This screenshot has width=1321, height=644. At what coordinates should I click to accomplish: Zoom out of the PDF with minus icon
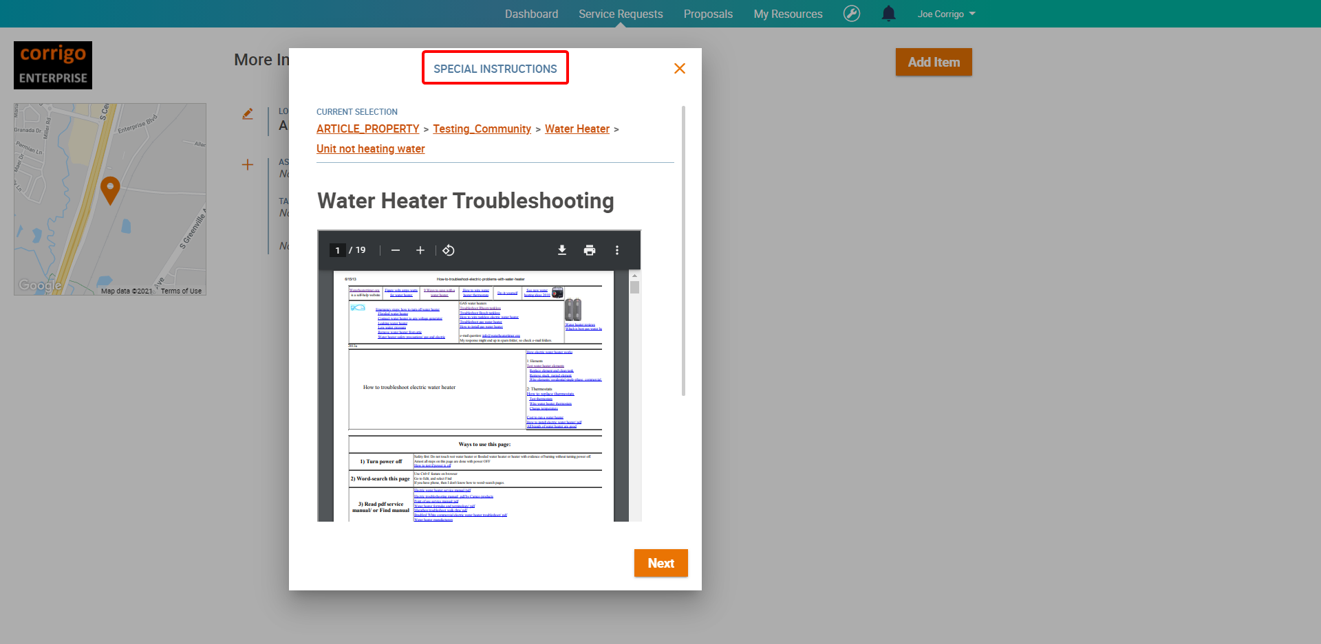395,250
